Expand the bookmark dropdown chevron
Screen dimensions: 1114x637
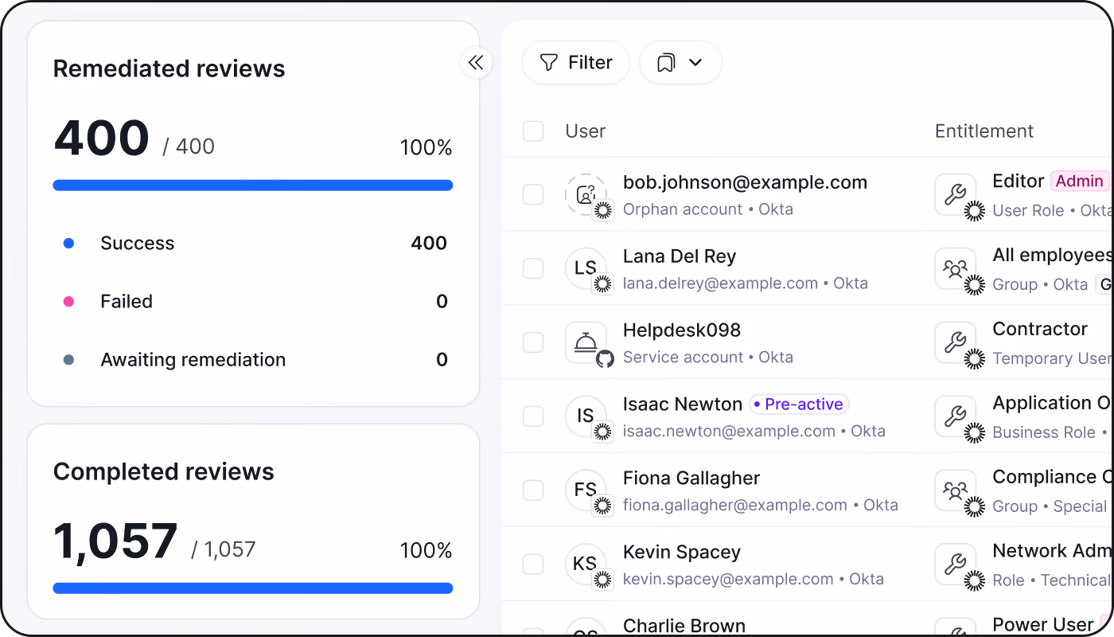(695, 63)
